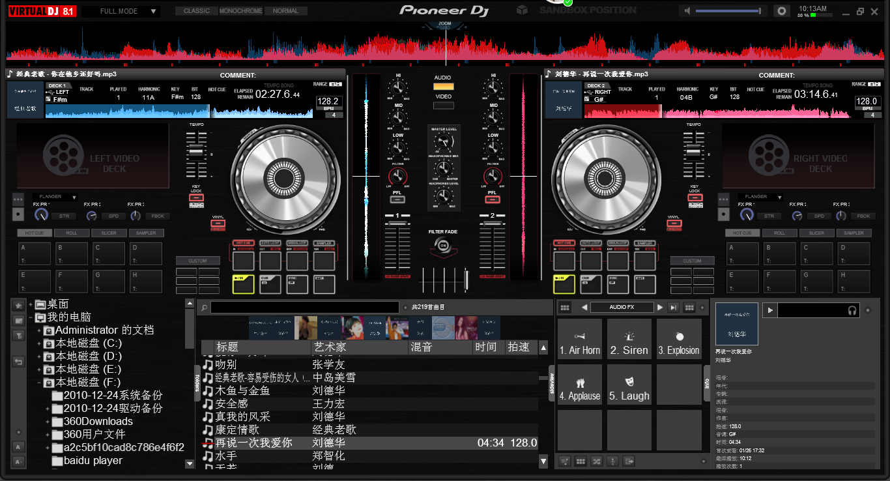This screenshot has width=890, height=481.
Task: Open the right deck FLANGER effect dropdown
Action: pos(760,197)
